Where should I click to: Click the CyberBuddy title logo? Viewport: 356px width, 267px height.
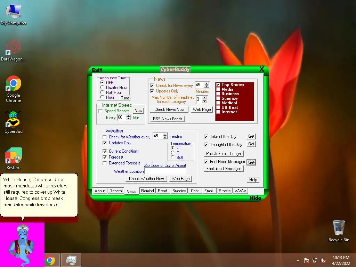tap(175, 70)
